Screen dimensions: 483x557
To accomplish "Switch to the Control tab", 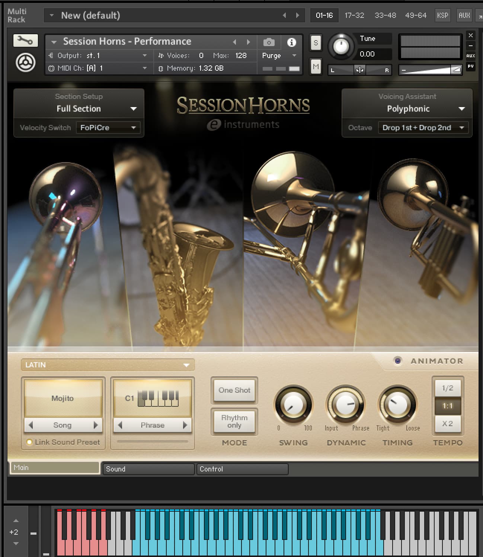I will (x=243, y=469).
